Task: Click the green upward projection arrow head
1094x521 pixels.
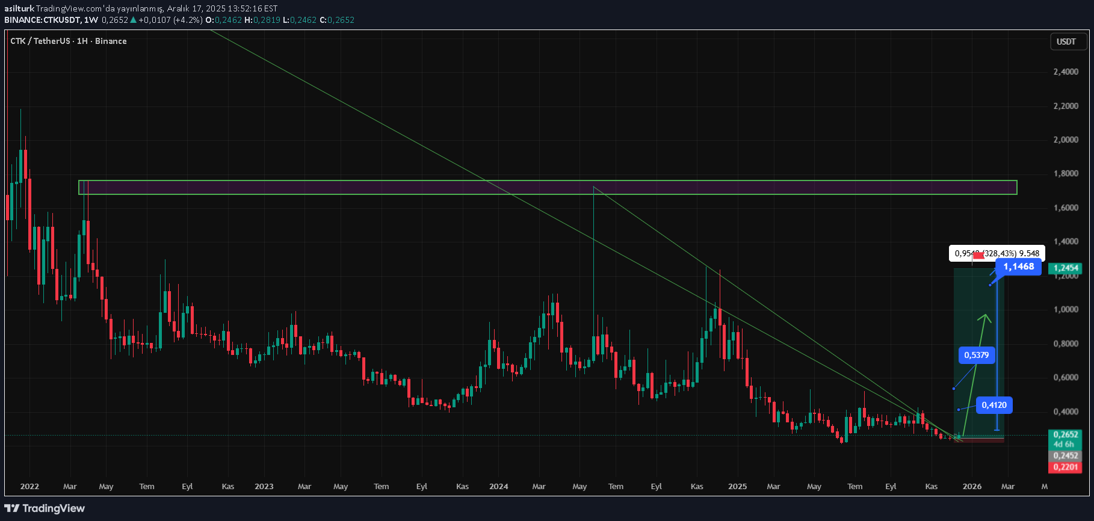Action: pyautogui.click(x=985, y=317)
